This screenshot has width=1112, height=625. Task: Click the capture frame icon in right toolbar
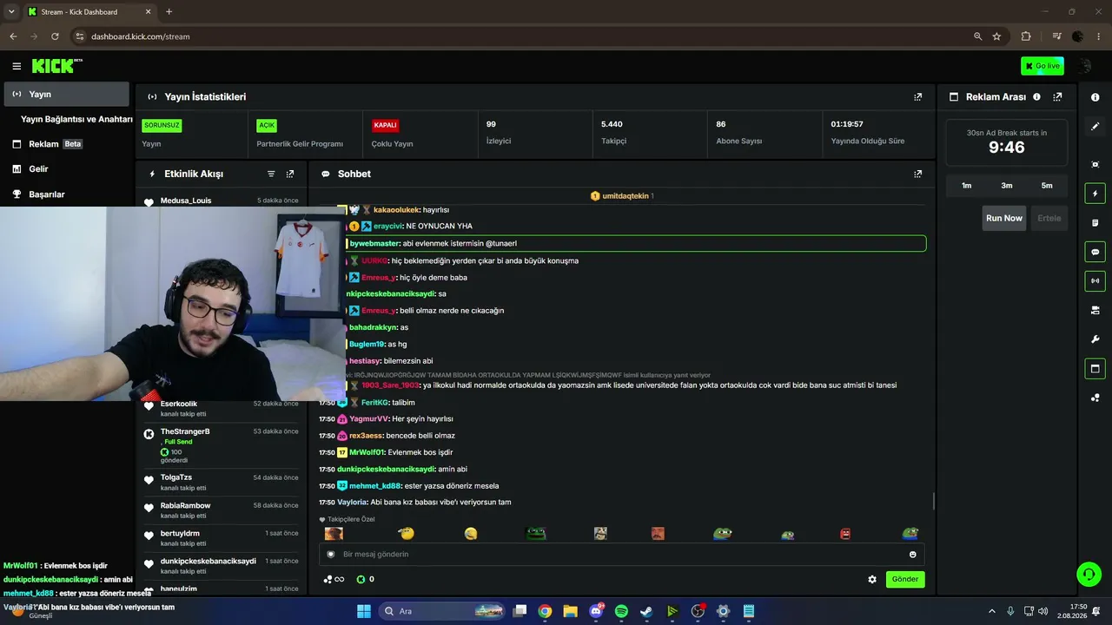(x=1095, y=164)
